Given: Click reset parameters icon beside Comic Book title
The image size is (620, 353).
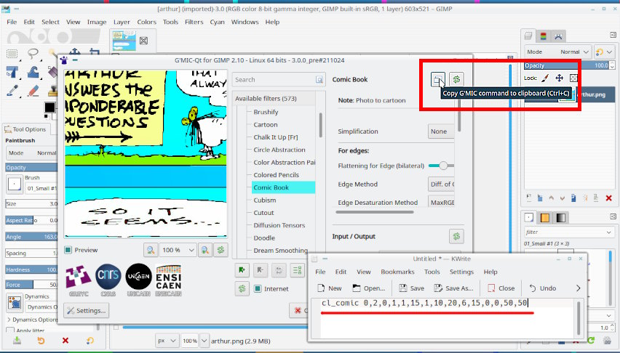Looking at the screenshot, I should 456,79.
